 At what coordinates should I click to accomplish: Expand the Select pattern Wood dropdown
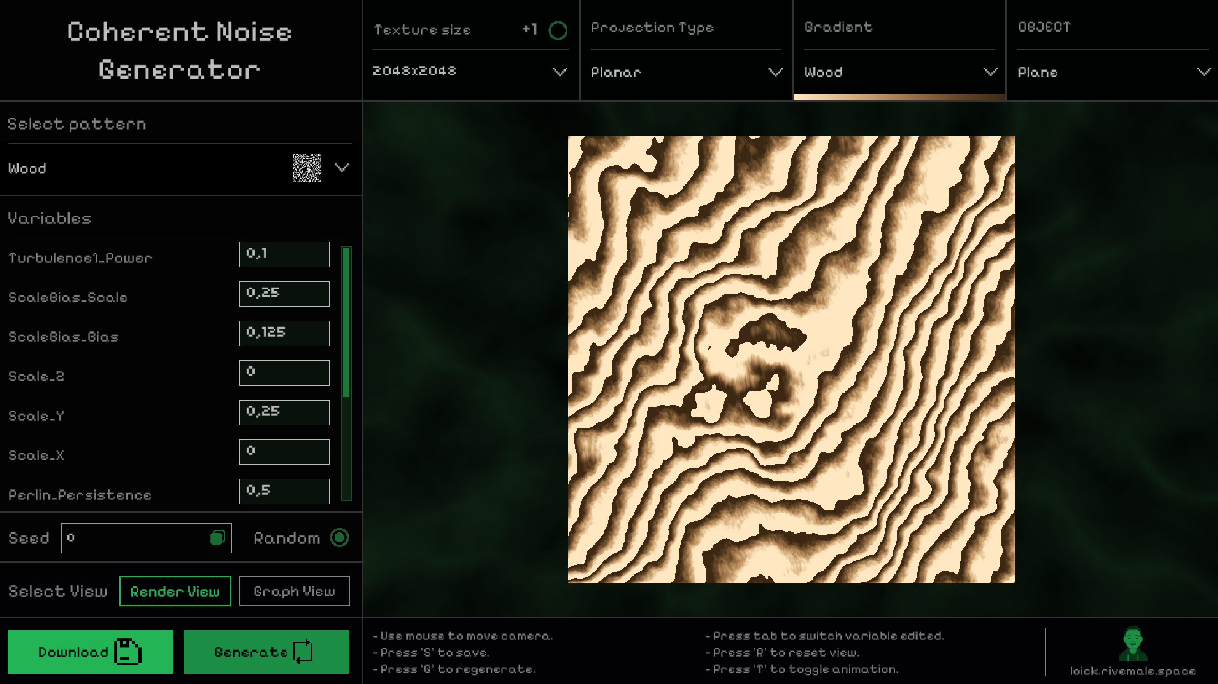(180, 168)
